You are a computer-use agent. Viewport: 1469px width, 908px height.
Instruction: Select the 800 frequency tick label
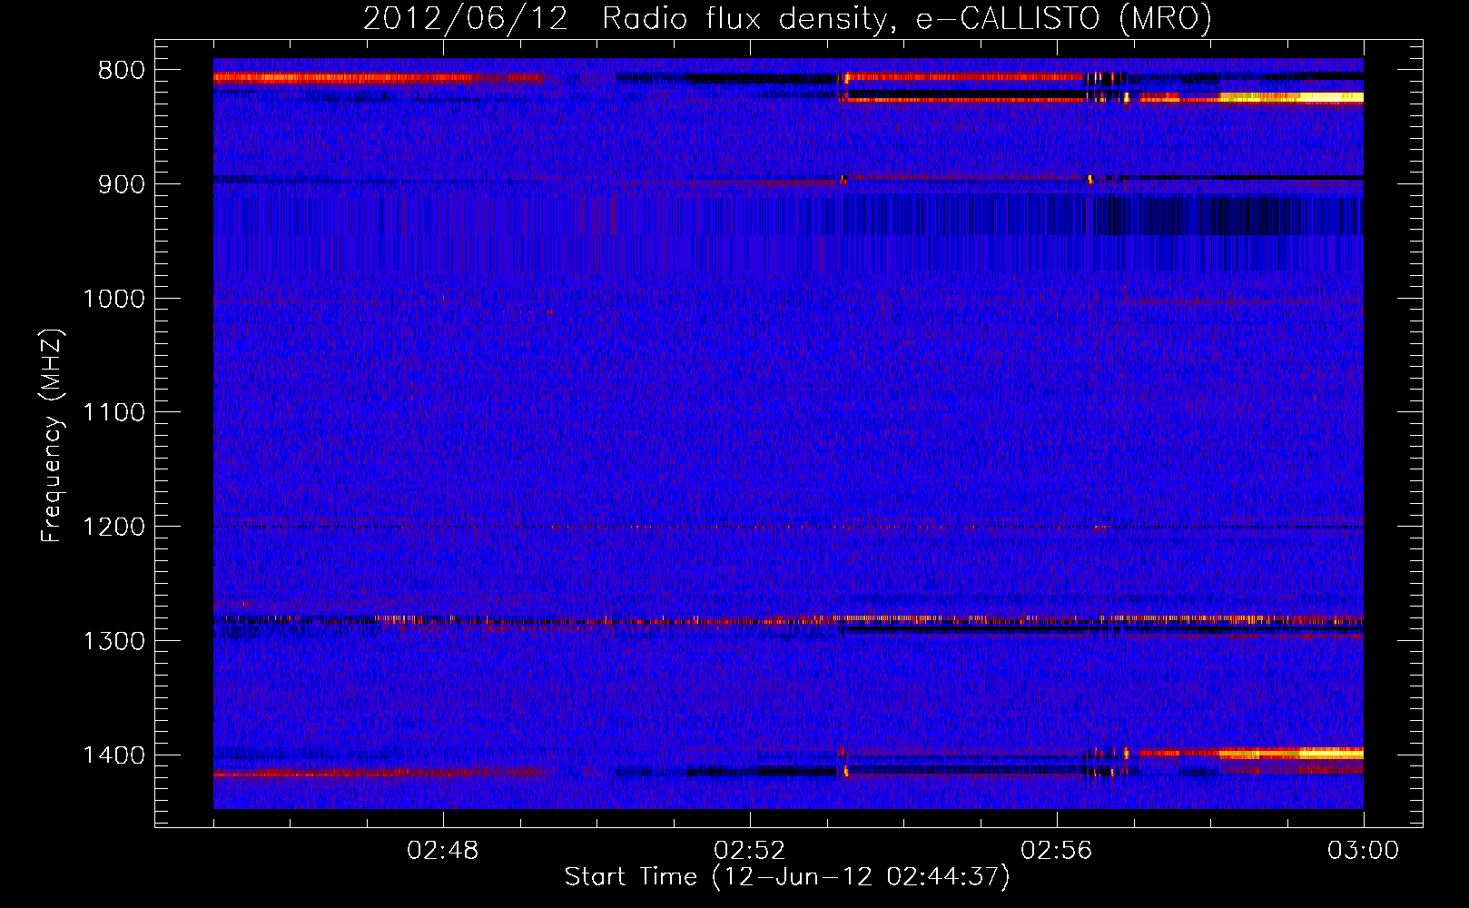pyautogui.click(x=121, y=71)
